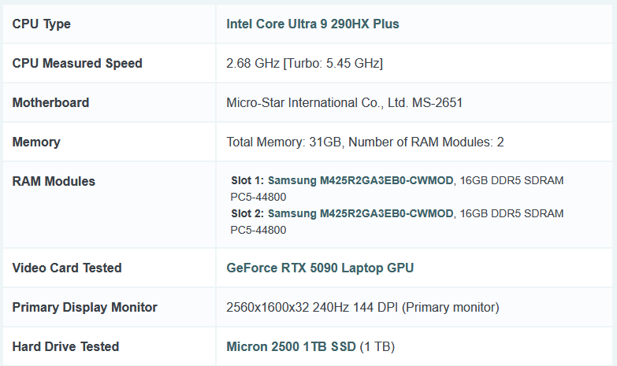The width and height of the screenshot is (617, 366).
Task: Click the 2560x1600x32 240Hz display value
Action: click(x=362, y=307)
